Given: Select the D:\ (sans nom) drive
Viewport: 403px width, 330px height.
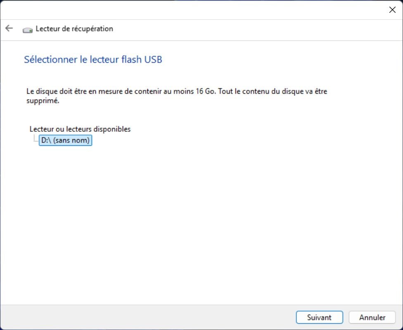Looking at the screenshot, I should coord(65,140).
